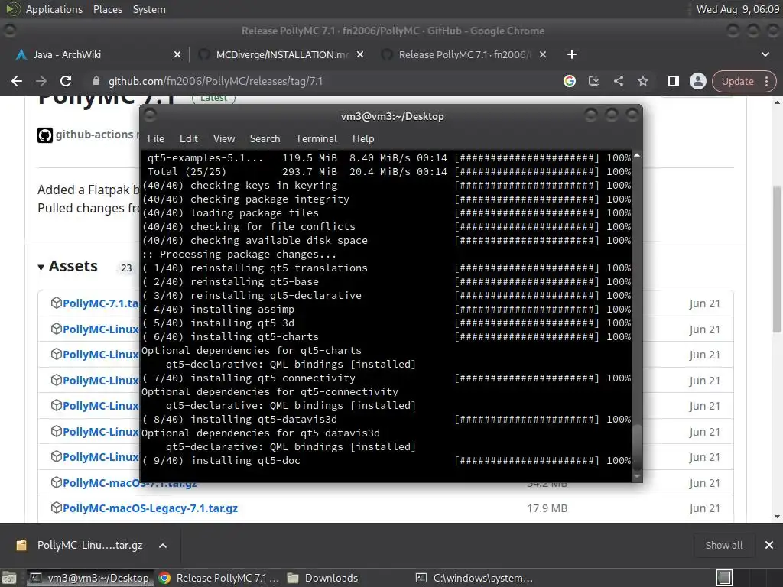
Task: Switch to Release PollyMC taskbar Chrome window
Action: pos(218,578)
